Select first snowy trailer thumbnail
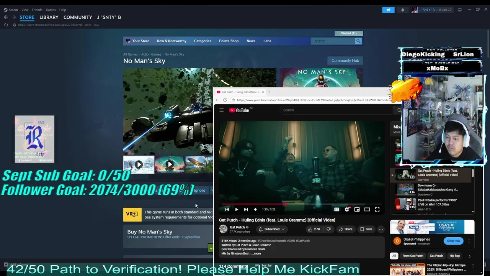Viewport: 490px width, 276px height. pyautogui.click(x=139, y=164)
